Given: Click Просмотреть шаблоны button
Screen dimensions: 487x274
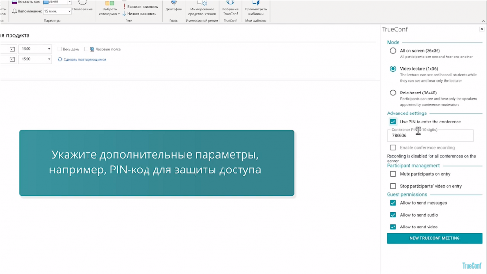Looking at the screenshot, I should tap(255, 9).
